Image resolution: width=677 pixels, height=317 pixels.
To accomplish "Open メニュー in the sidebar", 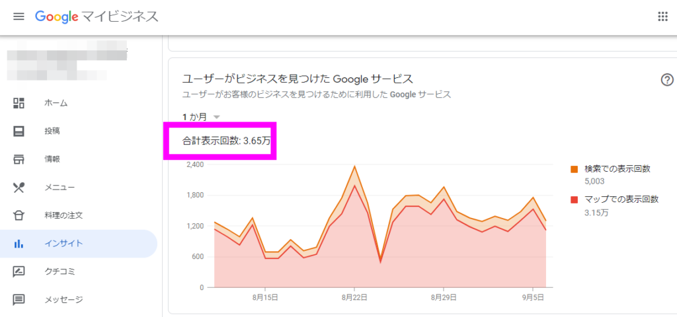I will click(x=79, y=188).
